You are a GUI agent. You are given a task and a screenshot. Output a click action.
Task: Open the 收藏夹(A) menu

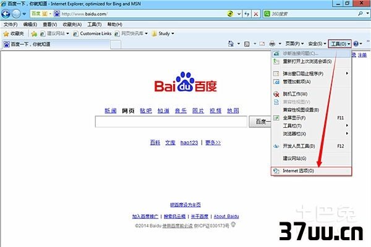pos(72,24)
